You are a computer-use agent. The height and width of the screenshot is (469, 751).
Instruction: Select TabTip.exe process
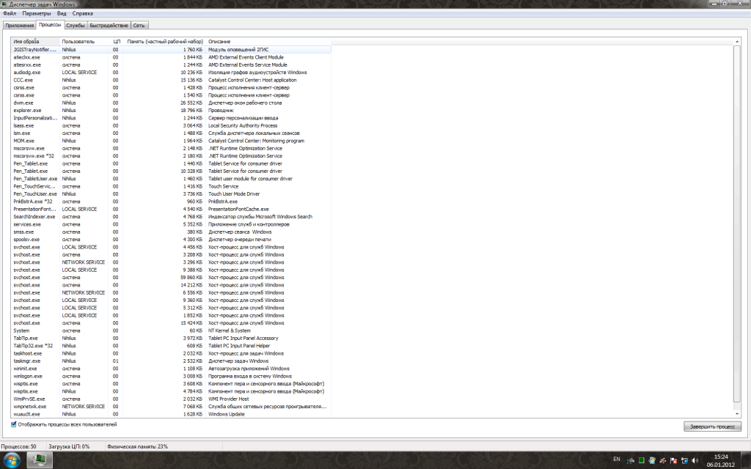click(x=171, y=339)
